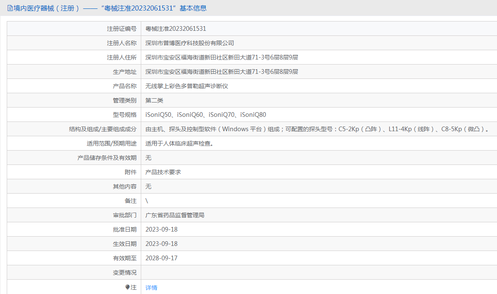
Task: Select registration number value 粤械注准20232061531
Action: pyautogui.click(x=176, y=29)
